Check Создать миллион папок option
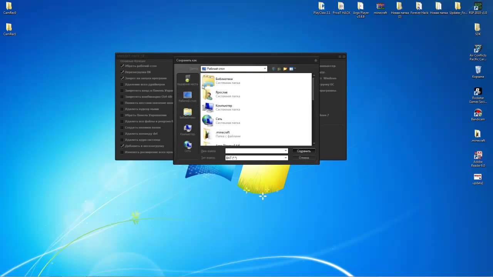493x277 pixels. click(122, 127)
